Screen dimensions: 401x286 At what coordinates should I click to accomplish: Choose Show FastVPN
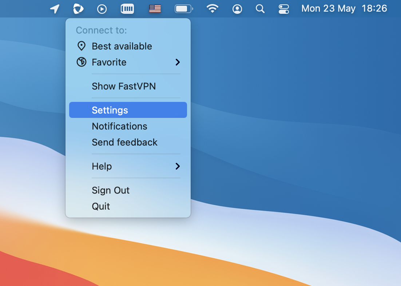tap(128, 86)
